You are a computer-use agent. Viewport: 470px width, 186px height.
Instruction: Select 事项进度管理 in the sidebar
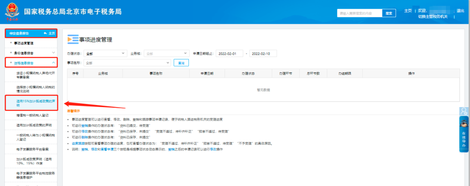30,43
